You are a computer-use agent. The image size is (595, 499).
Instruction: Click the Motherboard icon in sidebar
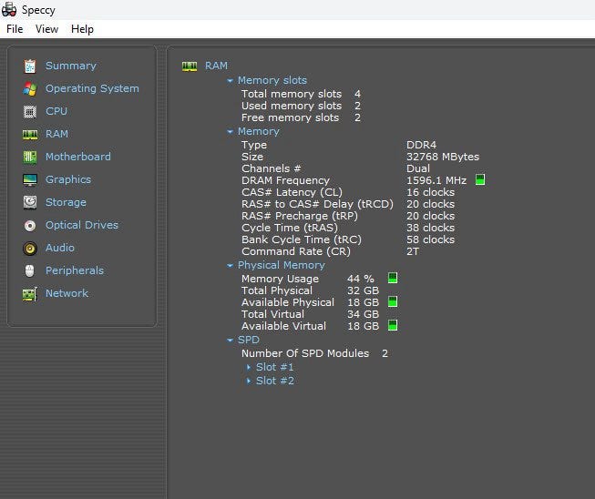tap(30, 157)
